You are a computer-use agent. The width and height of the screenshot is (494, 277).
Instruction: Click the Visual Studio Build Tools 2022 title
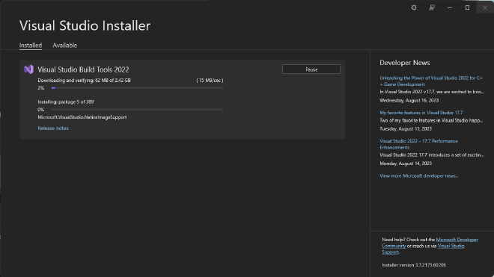(x=83, y=69)
